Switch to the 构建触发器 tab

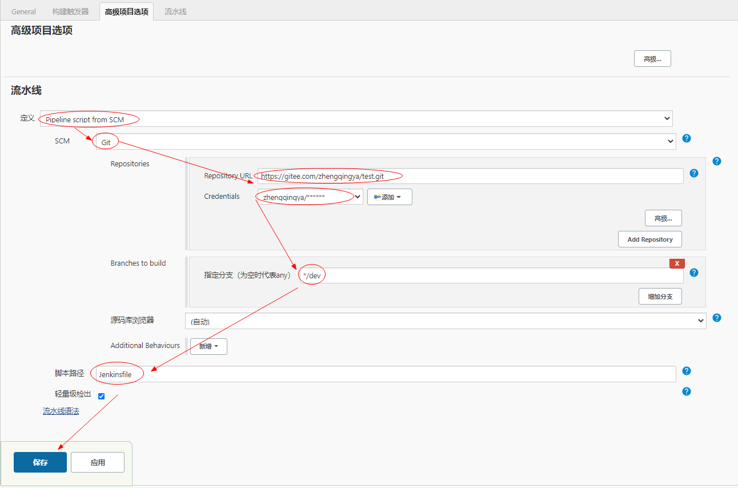click(x=70, y=11)
